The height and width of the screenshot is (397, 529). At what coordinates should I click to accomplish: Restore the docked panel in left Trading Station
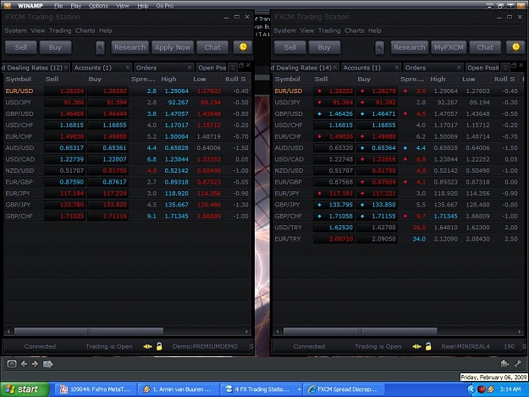coord(241,65)
